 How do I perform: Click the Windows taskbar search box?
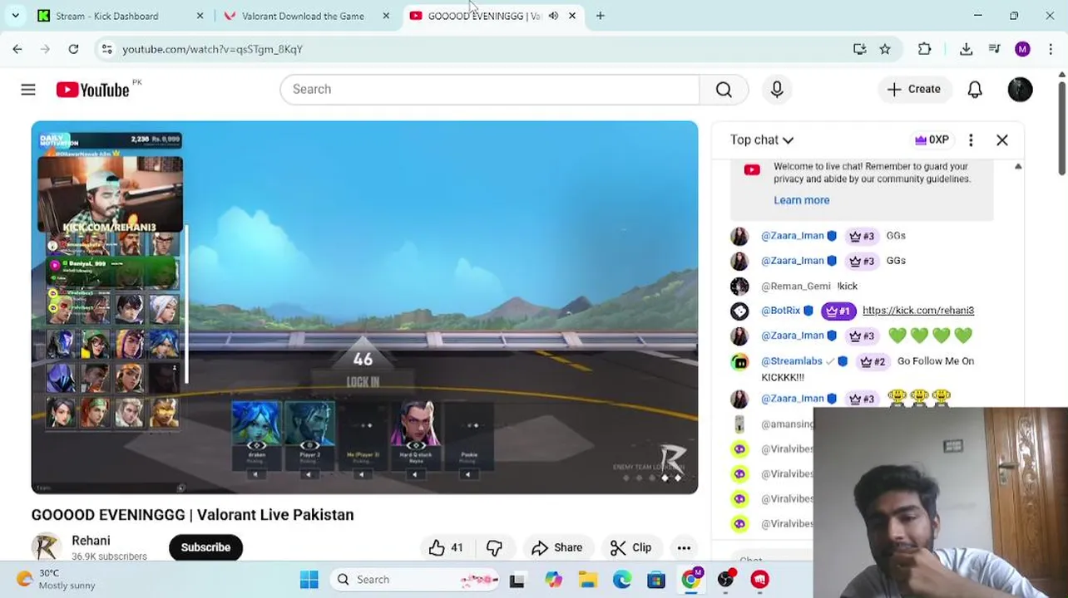pos(414,580)
